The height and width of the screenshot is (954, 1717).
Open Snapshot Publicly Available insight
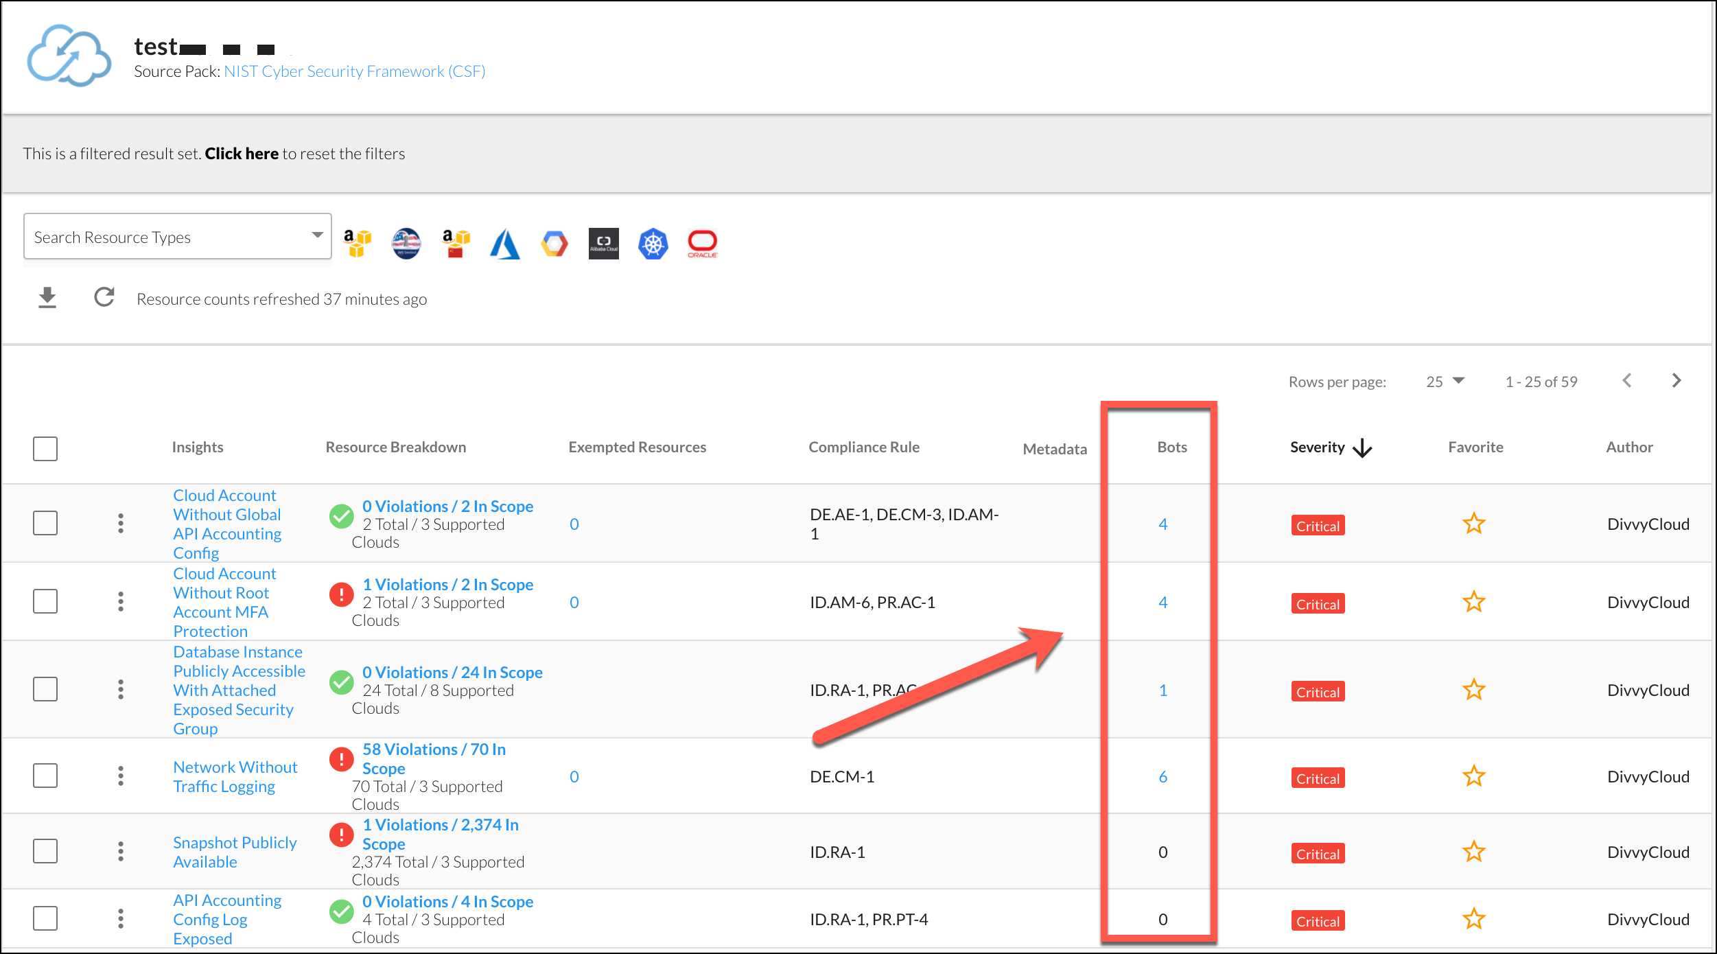pyautogui.click(x=235, y=852)
